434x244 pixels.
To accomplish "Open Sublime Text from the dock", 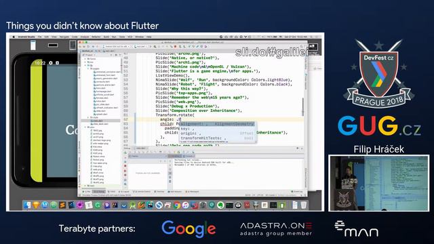I will pos(62,205).
